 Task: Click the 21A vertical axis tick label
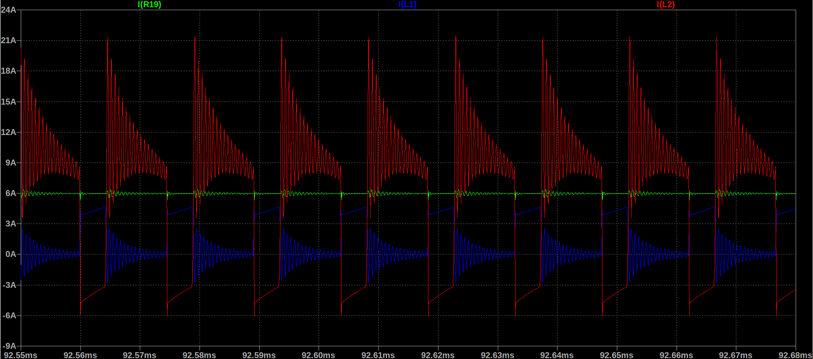coord(8,40)
